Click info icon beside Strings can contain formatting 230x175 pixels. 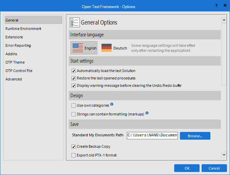point(147,113)
